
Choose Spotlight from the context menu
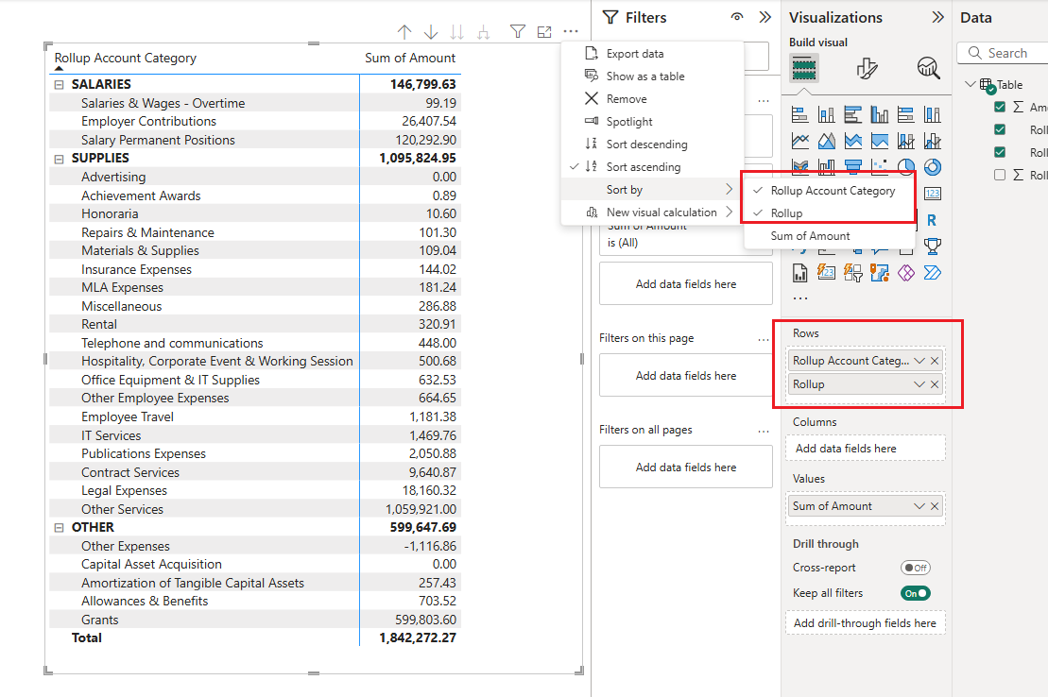(x=652, y=122)
